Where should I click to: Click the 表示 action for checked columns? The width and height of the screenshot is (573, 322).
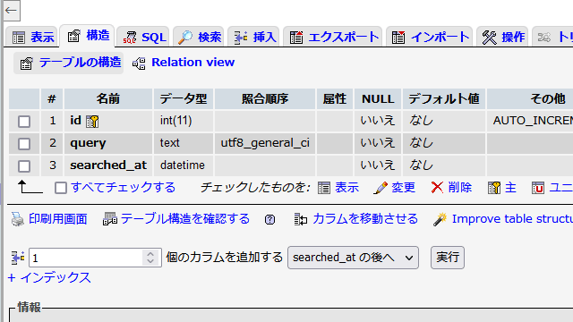[x=346, y=188]
